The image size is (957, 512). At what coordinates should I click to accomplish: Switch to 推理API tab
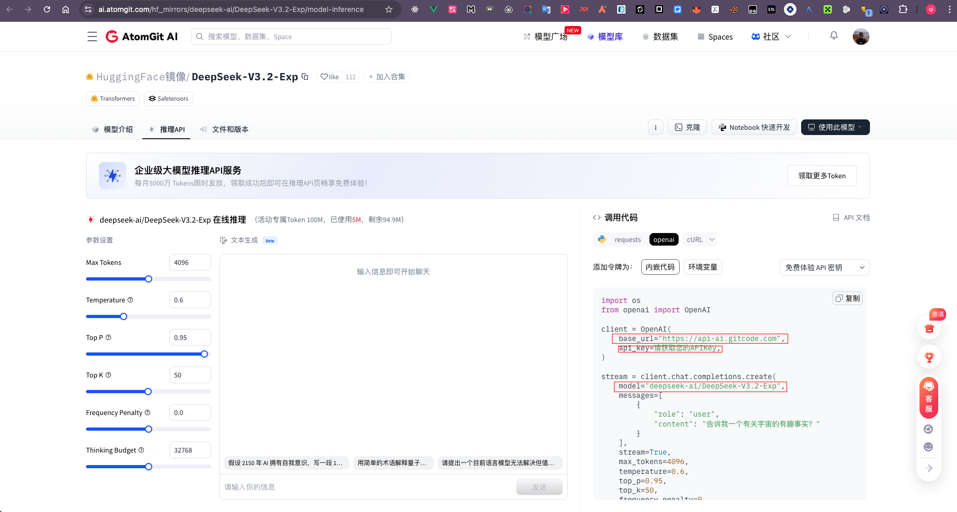(x=166, y=129)
